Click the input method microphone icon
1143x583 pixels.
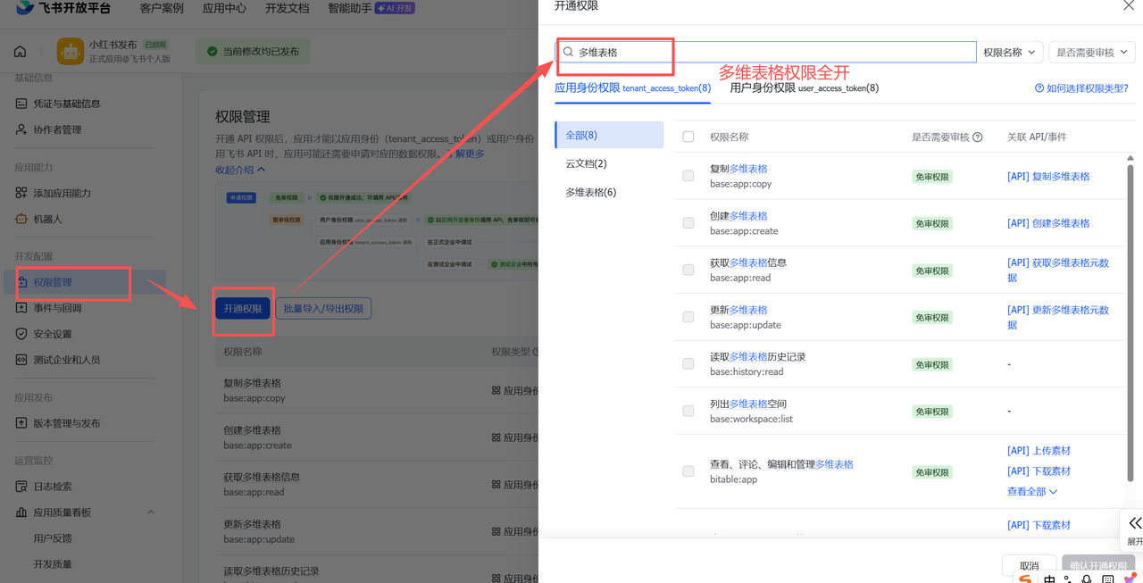[1087, 579]
